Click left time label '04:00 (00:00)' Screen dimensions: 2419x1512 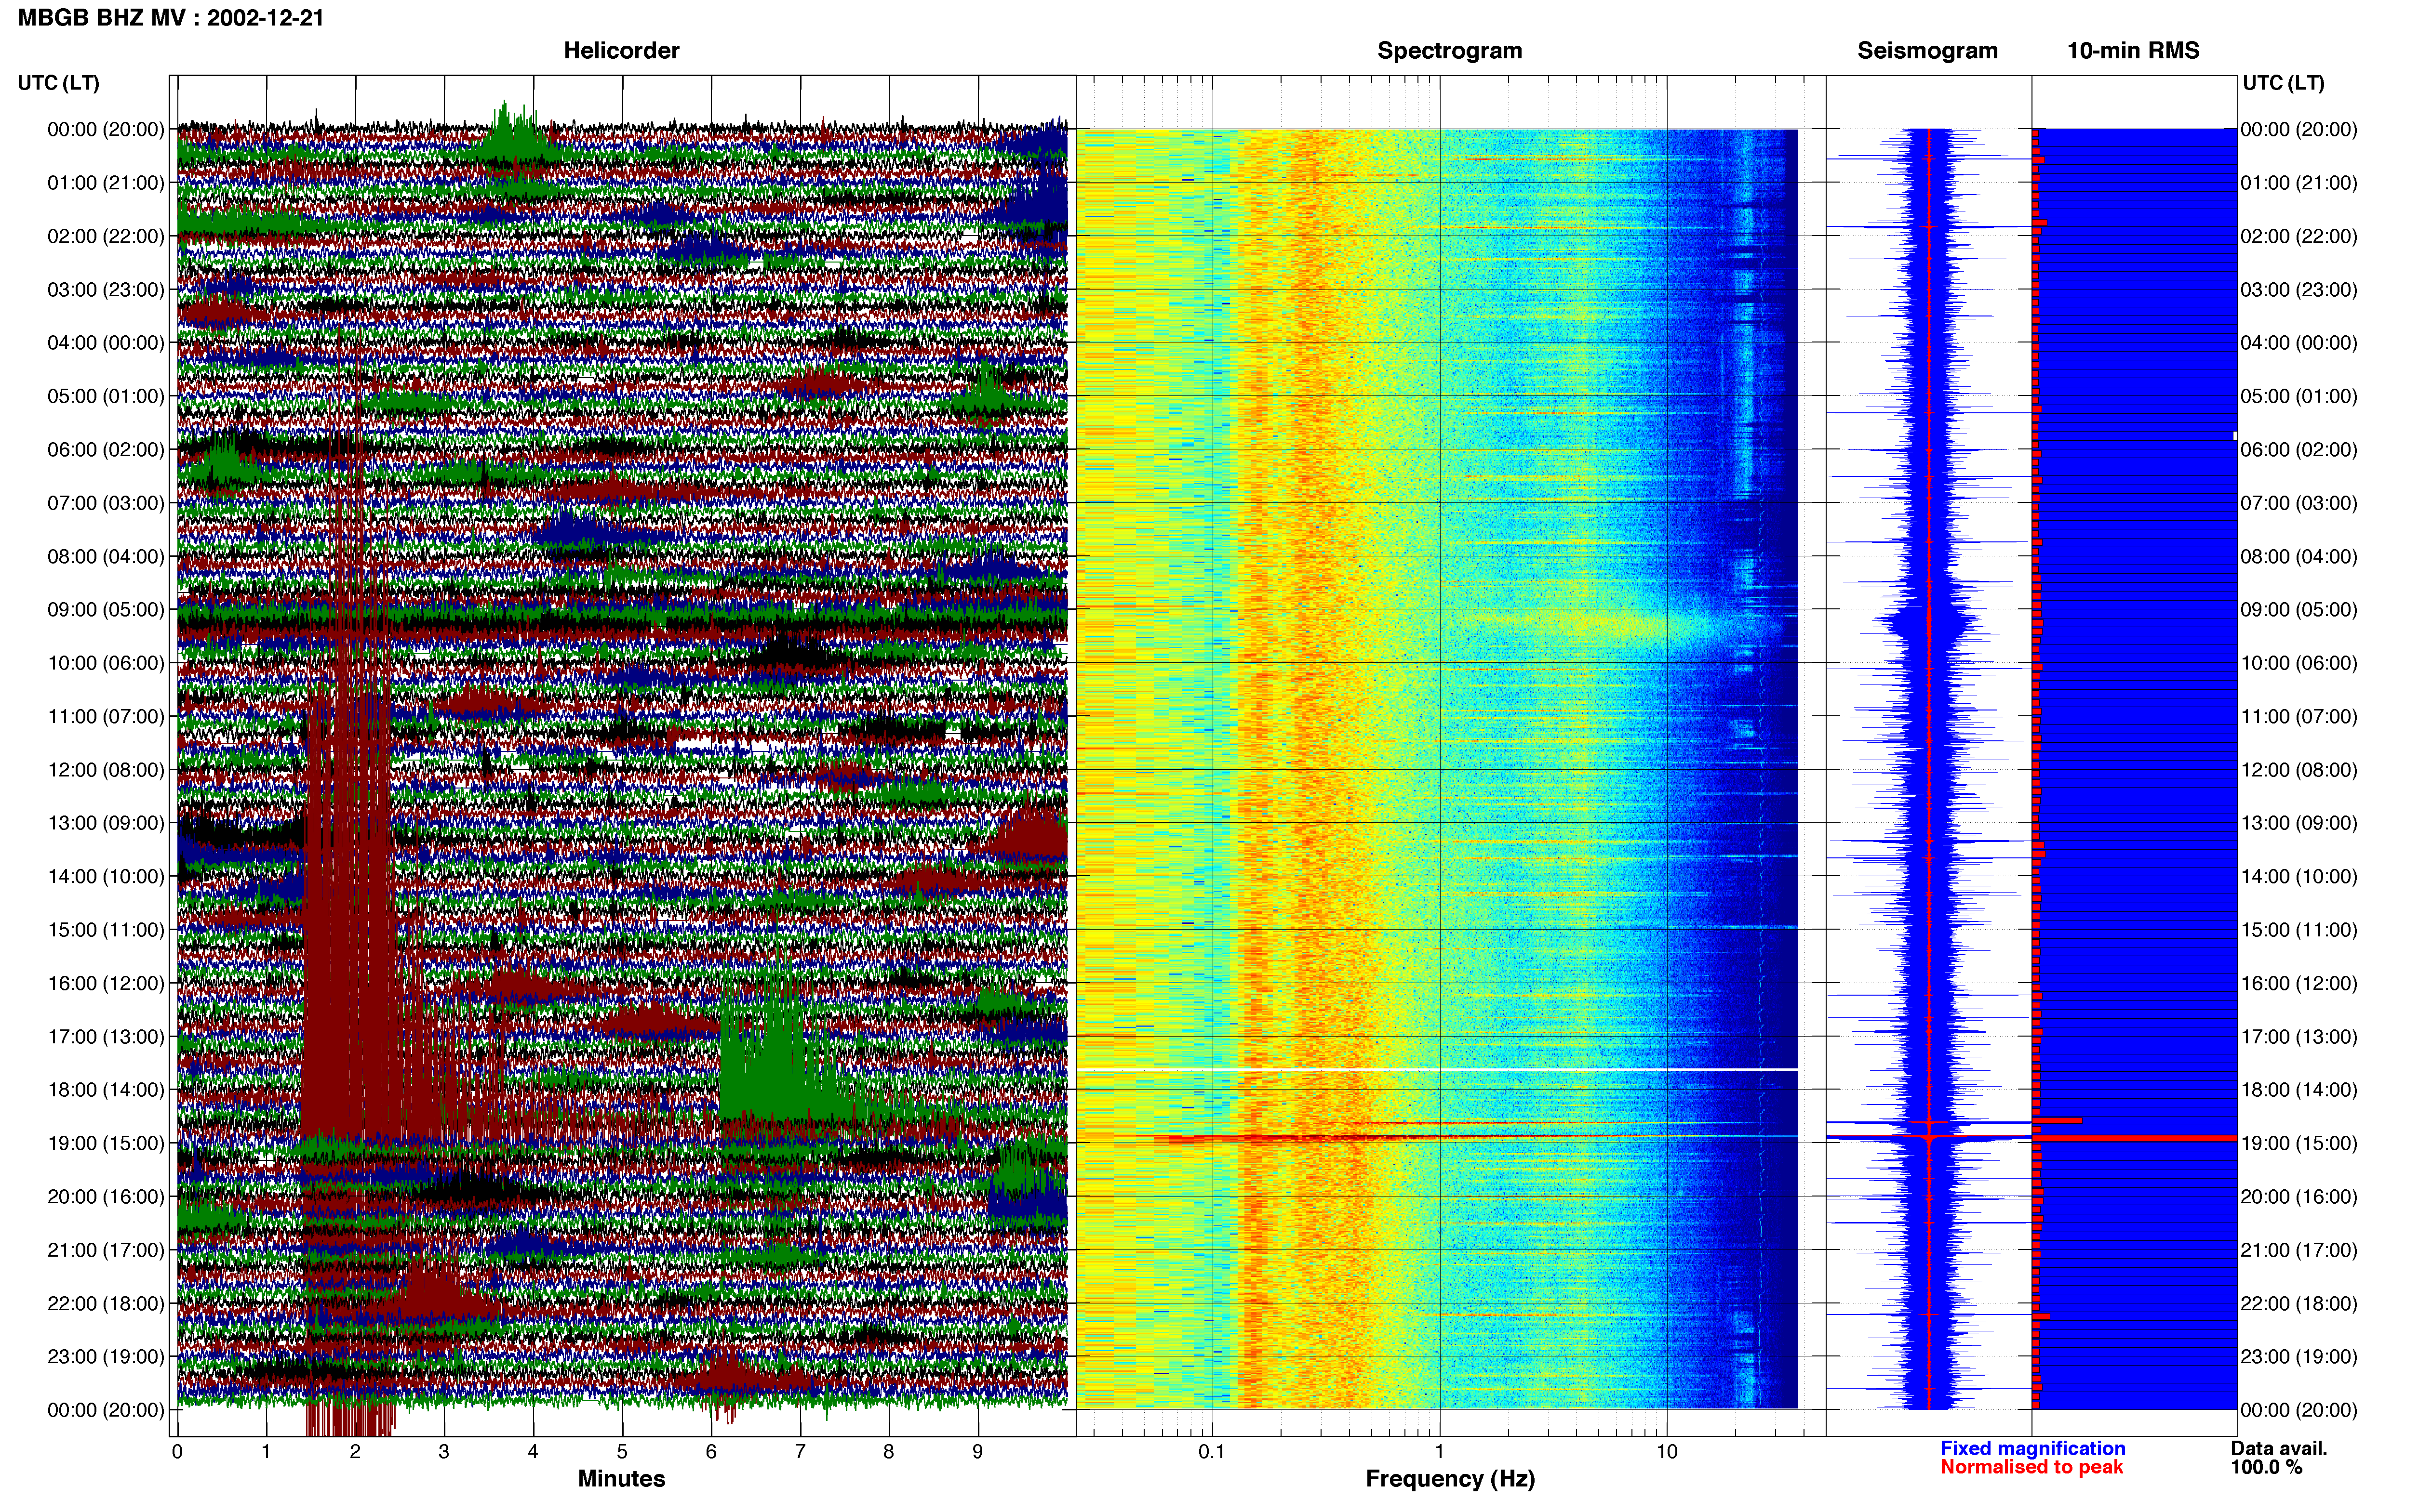(x=106, y=343)
